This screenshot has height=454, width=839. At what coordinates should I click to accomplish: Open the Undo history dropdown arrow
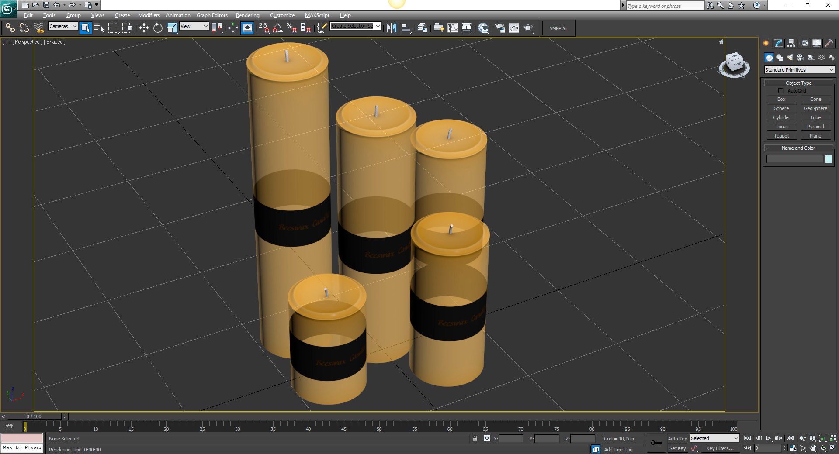pyautogui.click(x=64, y=5)
